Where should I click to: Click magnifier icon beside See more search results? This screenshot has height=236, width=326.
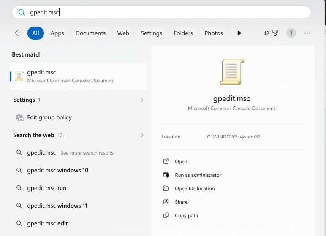(x=19, y=152)
